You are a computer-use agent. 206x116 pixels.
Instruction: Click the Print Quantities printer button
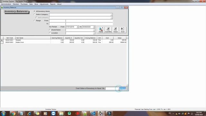(x=108, y=30)
